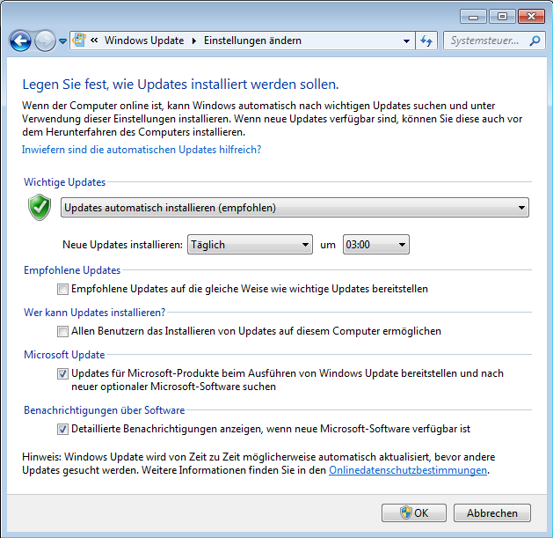Click the green shield security icon
Screen dimensions: 553x538
click(x=40, y=208)
